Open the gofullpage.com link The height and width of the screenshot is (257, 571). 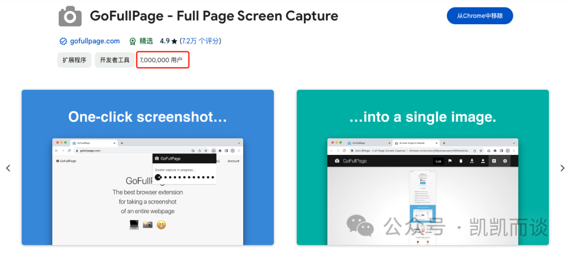95,41
